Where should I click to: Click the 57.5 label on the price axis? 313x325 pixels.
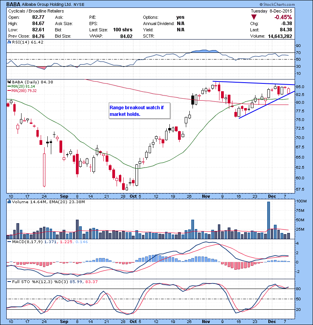click(x=300, y=190)
